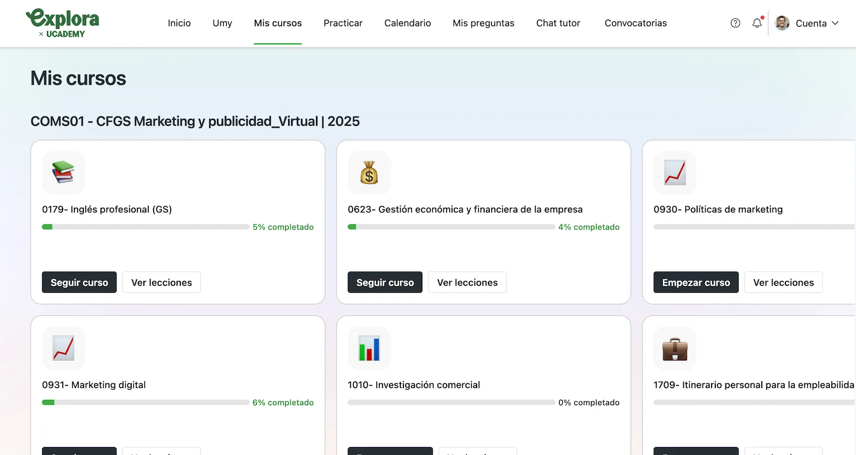
Task: Open the Calendario tab
Action: (408, 23)
